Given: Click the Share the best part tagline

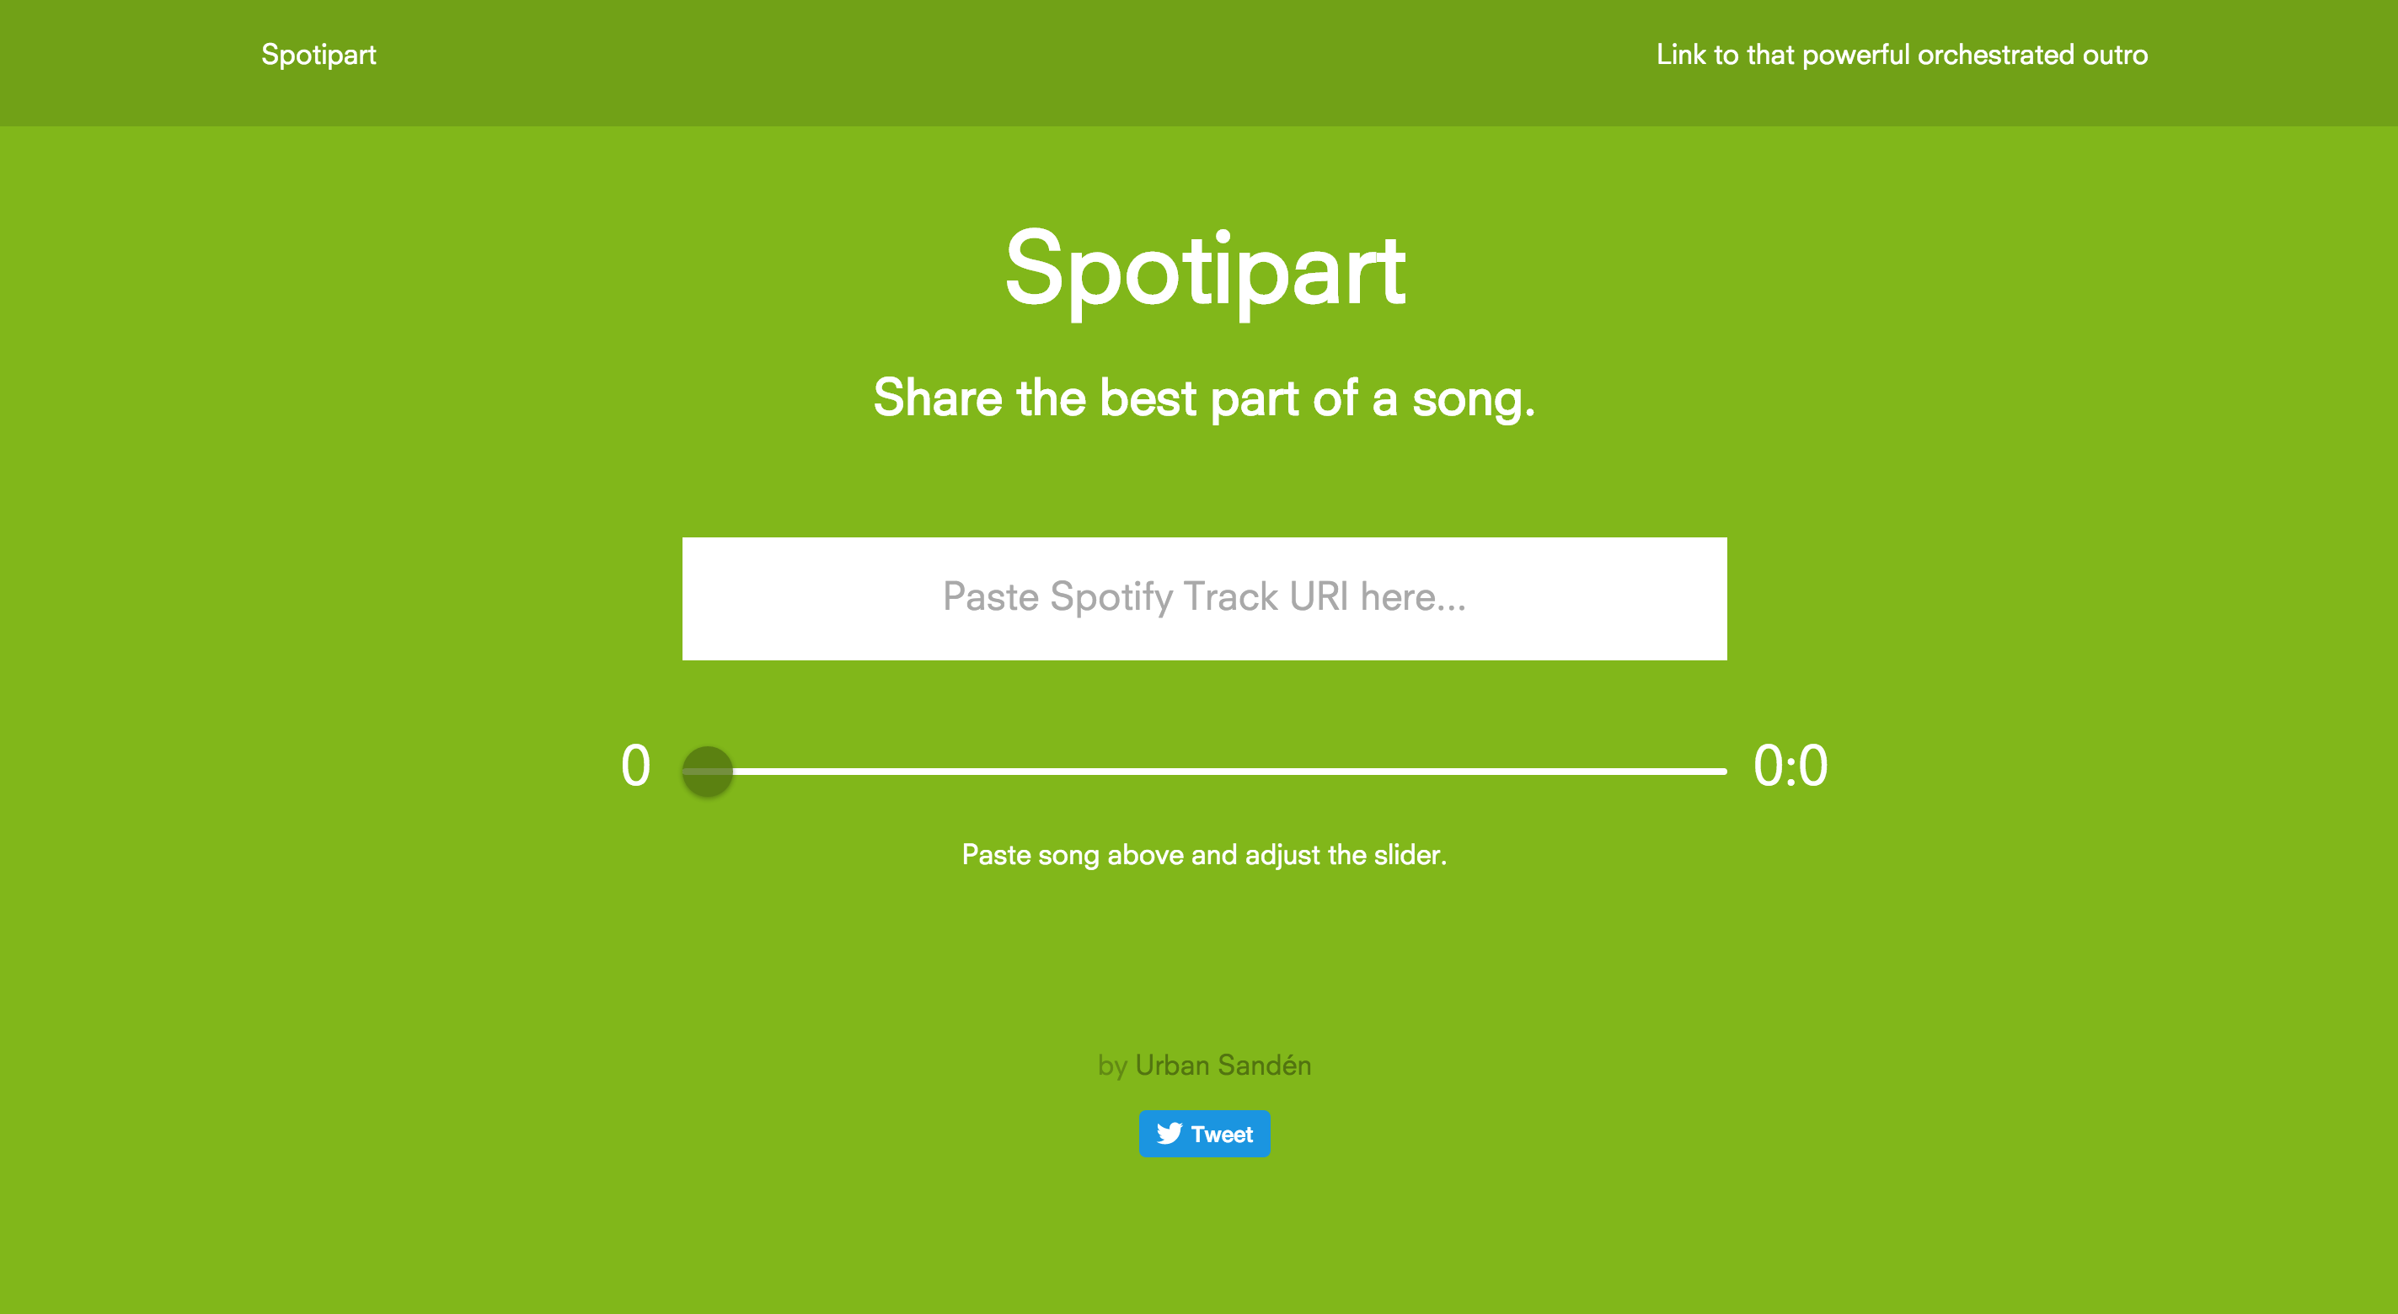Looking at the screenshot, I should click(x=1205, y=398).
